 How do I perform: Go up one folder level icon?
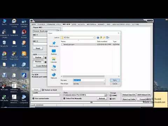101,37
